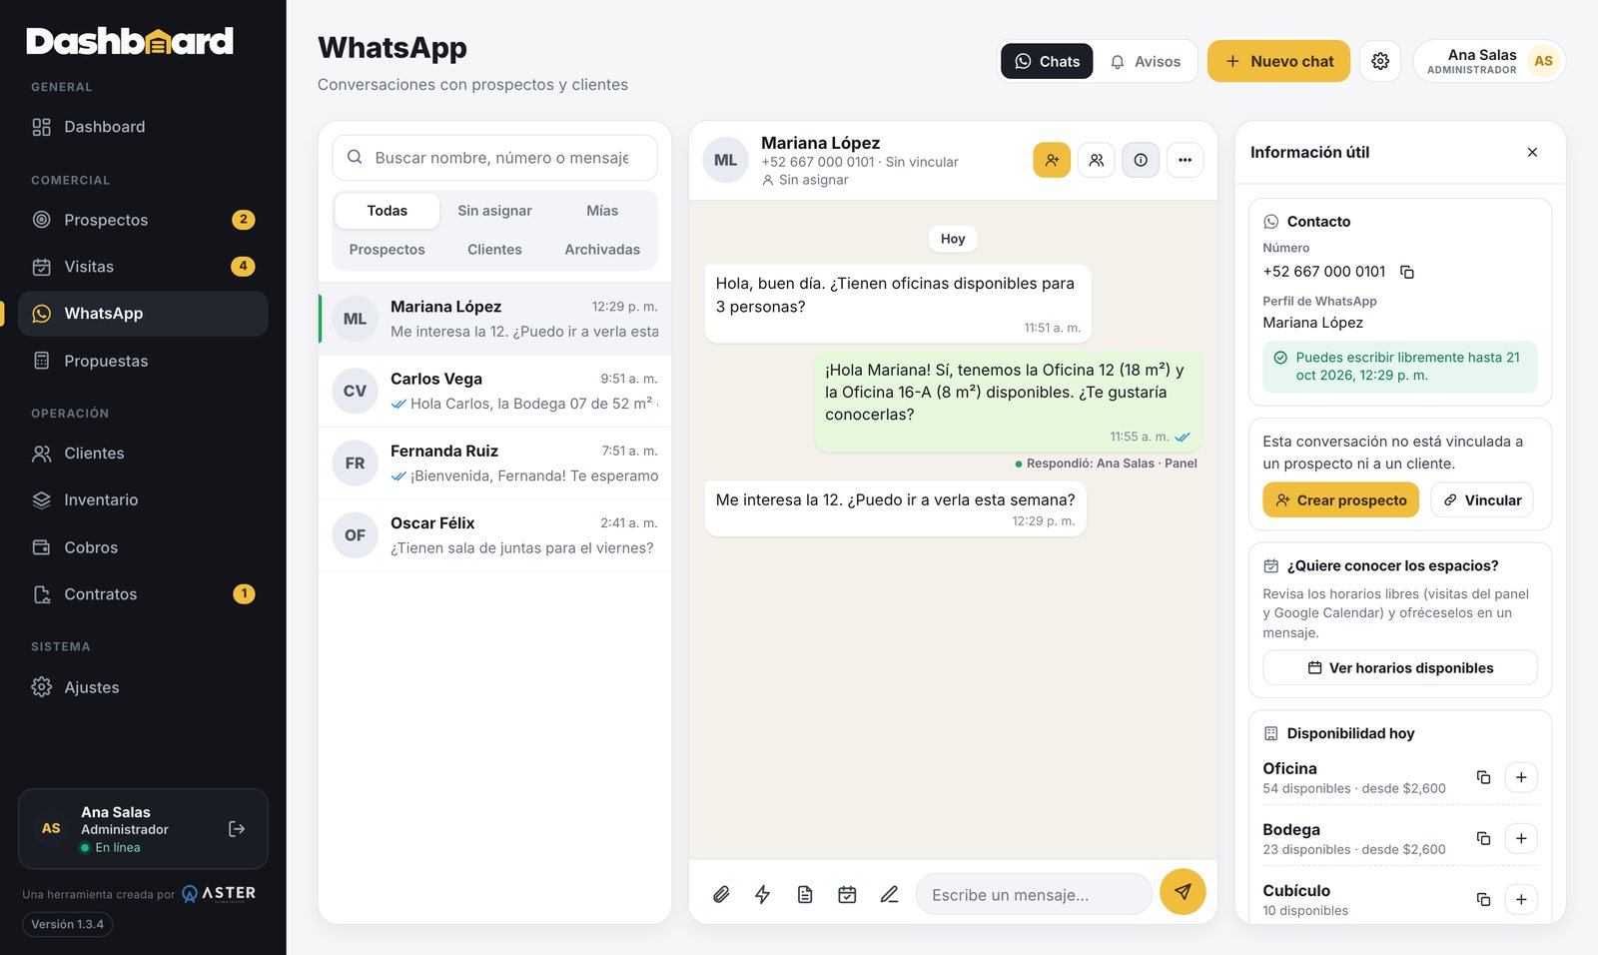Viewport: 1598px width, 955px height.
Task: Switch to the Chats view
Action: [1047, 61]
